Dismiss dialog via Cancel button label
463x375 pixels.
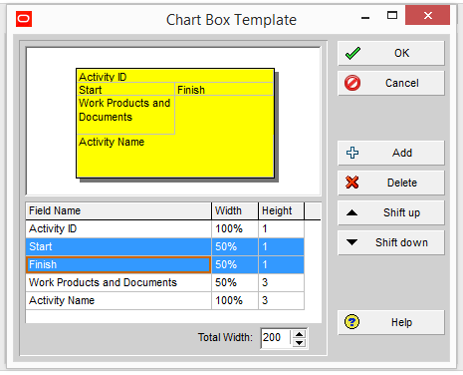(402, 83)
